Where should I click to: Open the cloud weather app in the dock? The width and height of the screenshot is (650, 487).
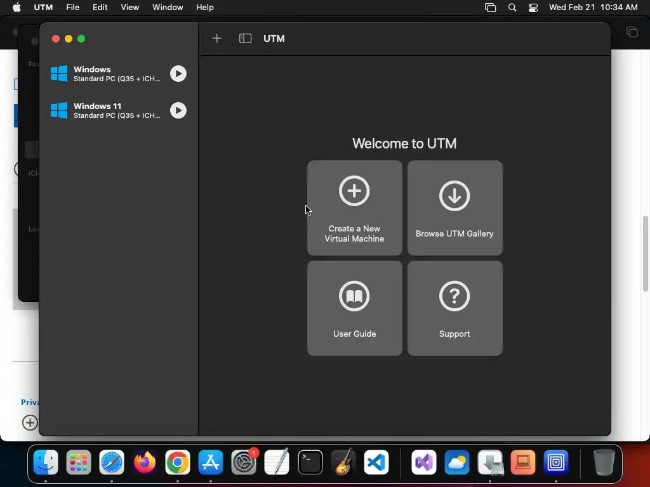(x=457, y=462)
